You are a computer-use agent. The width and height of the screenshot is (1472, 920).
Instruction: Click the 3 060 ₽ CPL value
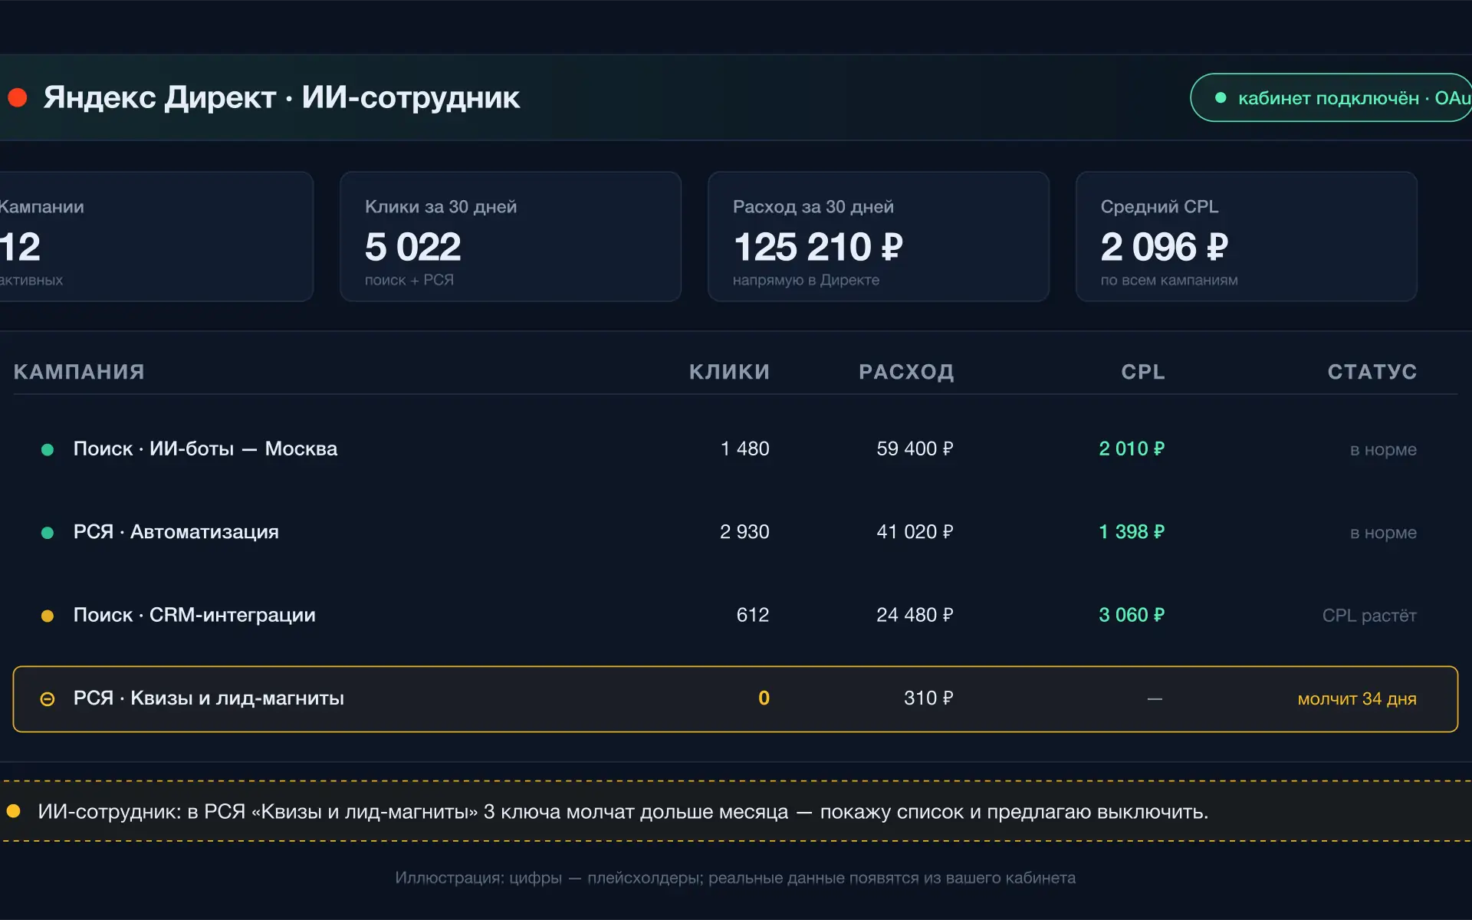[1132, 615]
